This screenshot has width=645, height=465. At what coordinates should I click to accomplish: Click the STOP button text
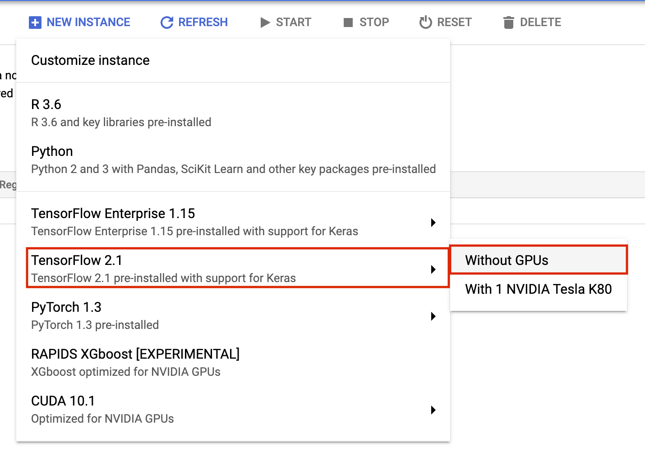pyautogui.click(x=374, y=22)
